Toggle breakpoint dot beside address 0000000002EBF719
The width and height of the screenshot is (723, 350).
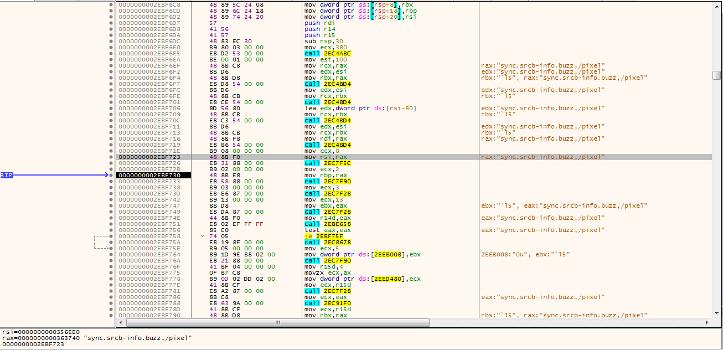pyautogui.click(x=111, y=145)
